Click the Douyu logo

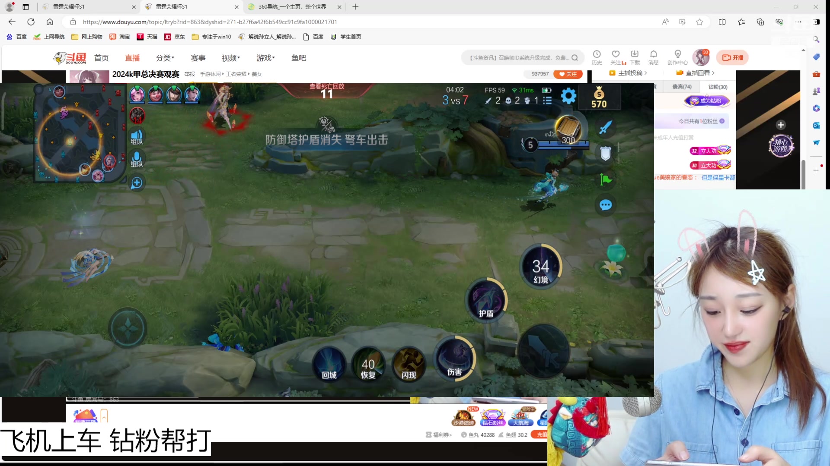(70, 58)
